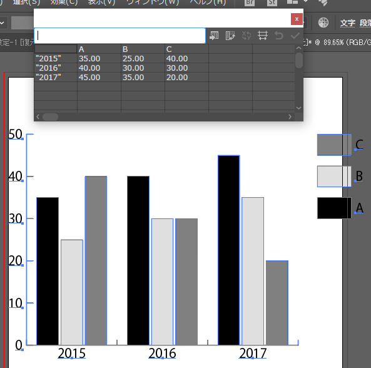Expand the dropdown chevron beside the gray swatch

coord(2,23)
